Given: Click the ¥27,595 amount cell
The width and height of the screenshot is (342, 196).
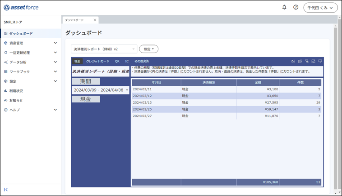Looking at the screenshot, I should pyautogui.click(x=258, y=102).
